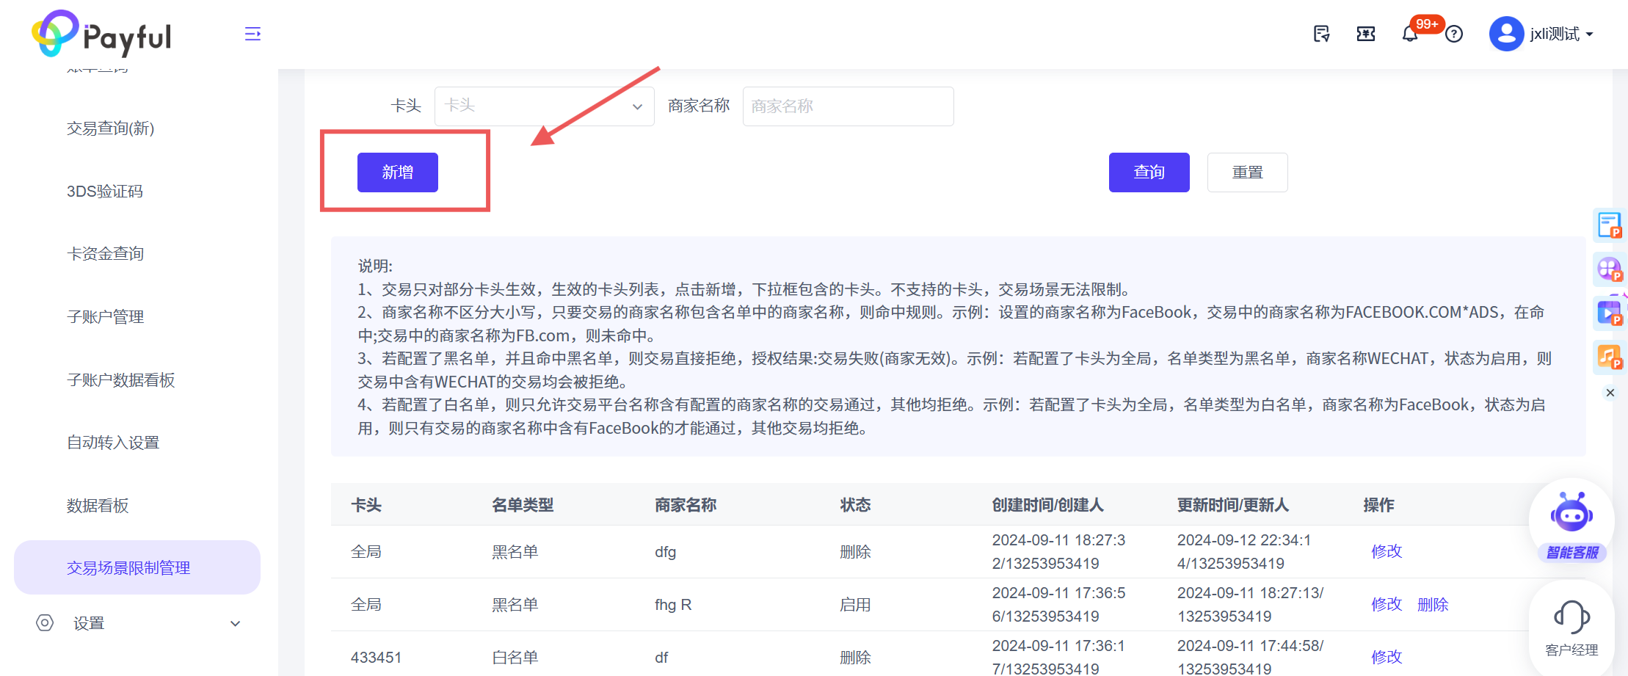Click the 重置 button
Screen dimensions: 1628x676
point(1248,172)
